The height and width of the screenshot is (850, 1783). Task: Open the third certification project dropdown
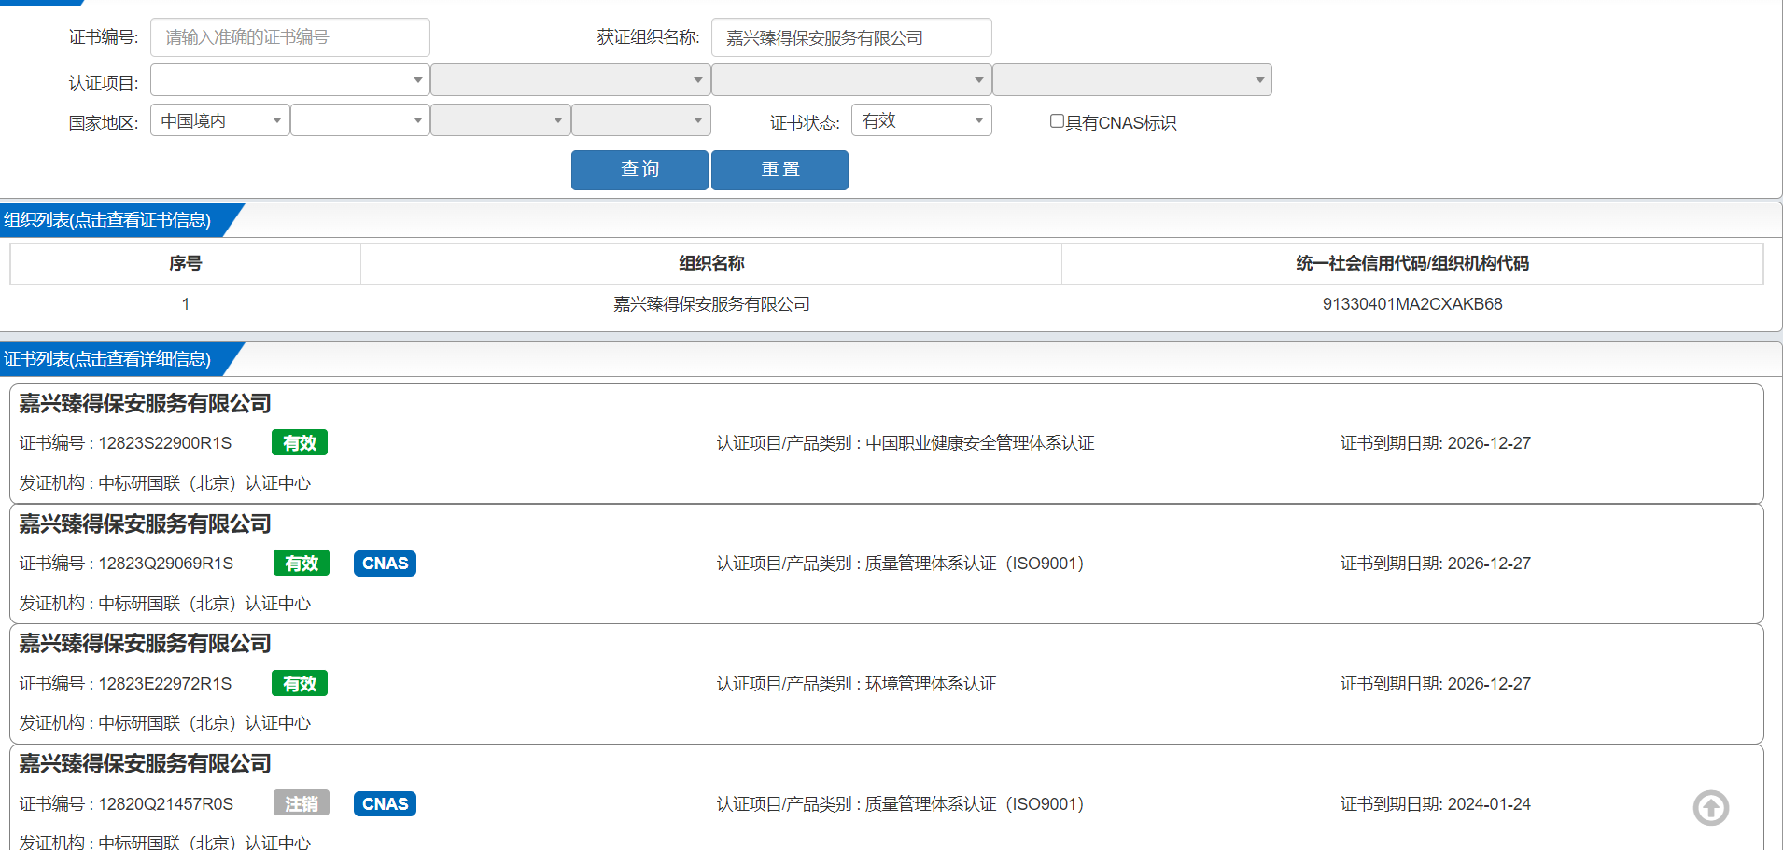pos(851,80)
